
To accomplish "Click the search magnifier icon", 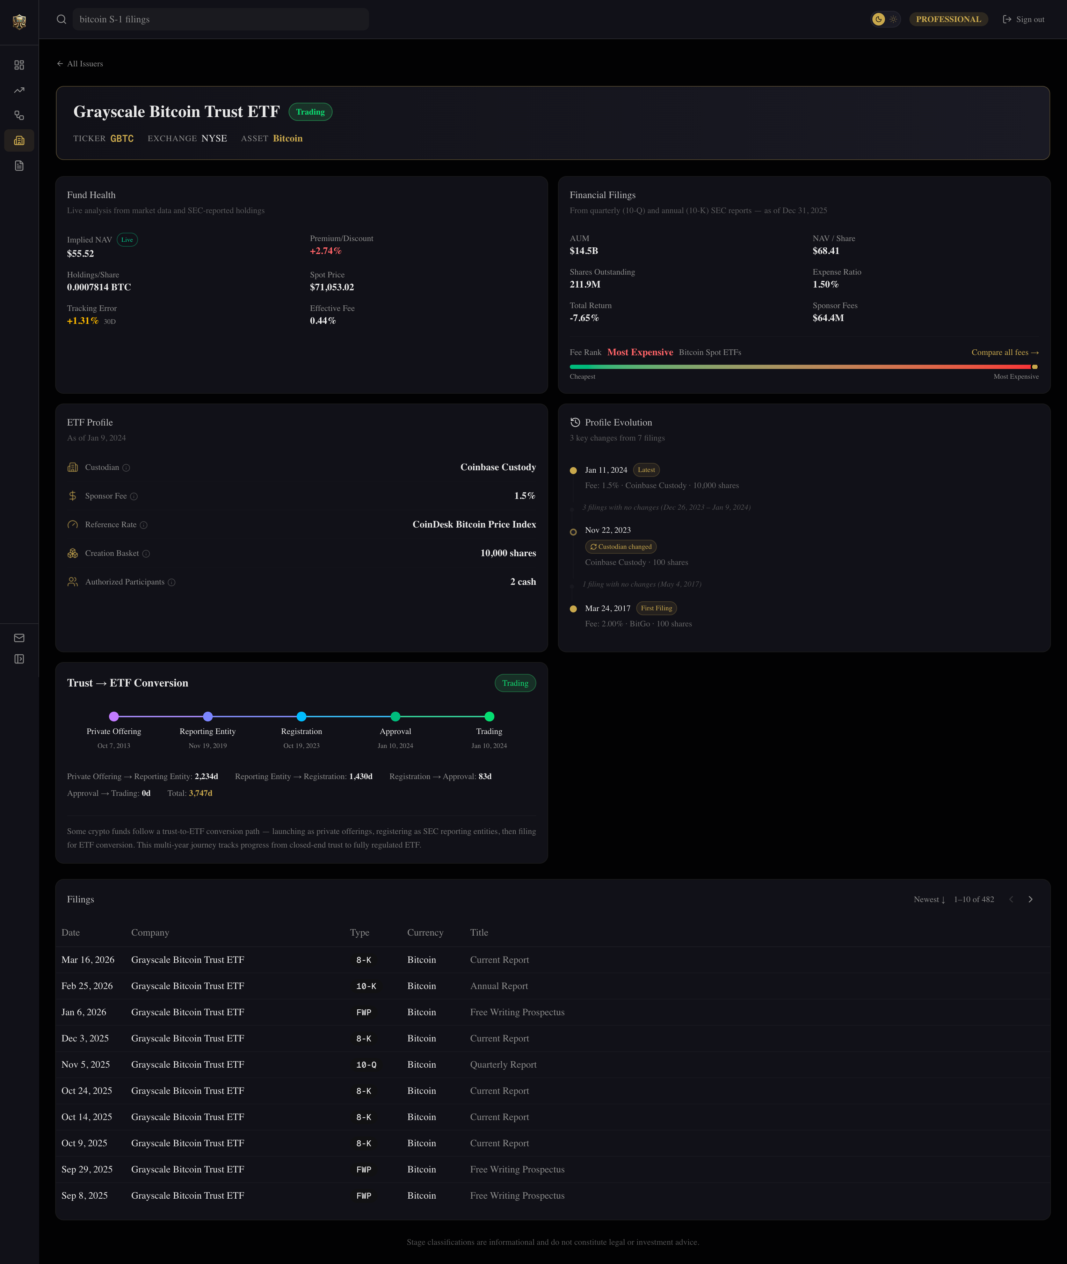I will (62, 19).
